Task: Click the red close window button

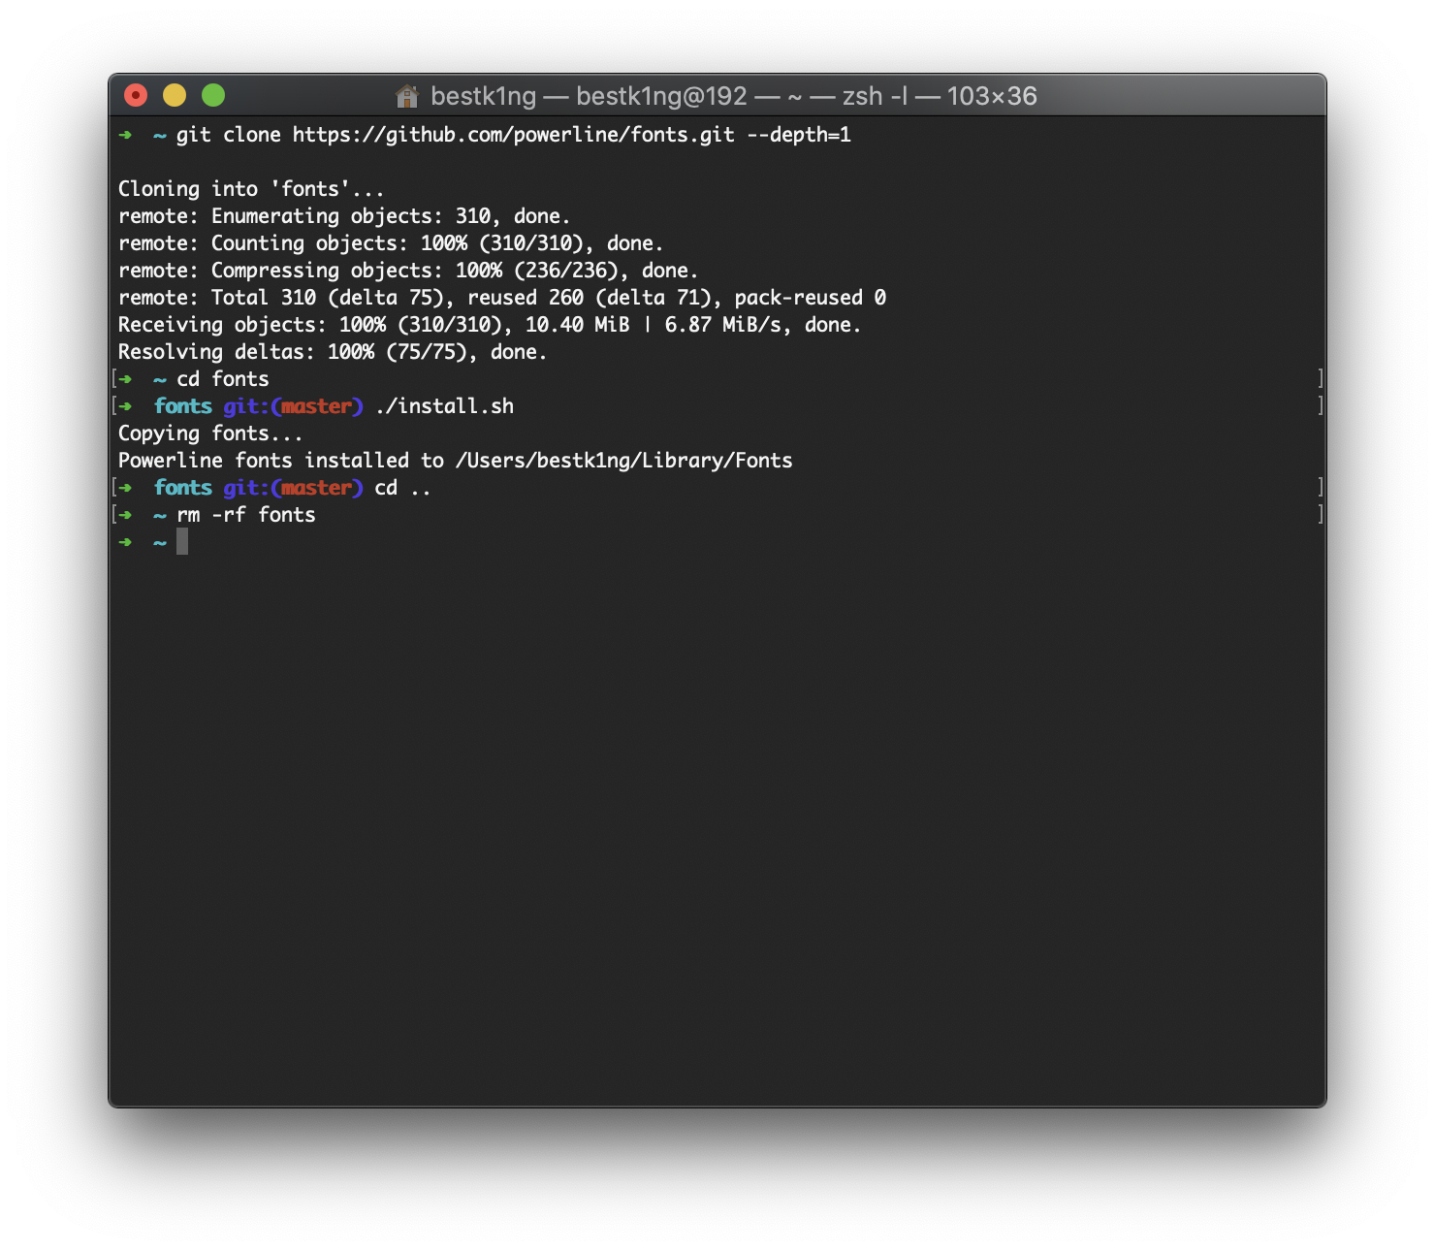Action: click(136, 95)
